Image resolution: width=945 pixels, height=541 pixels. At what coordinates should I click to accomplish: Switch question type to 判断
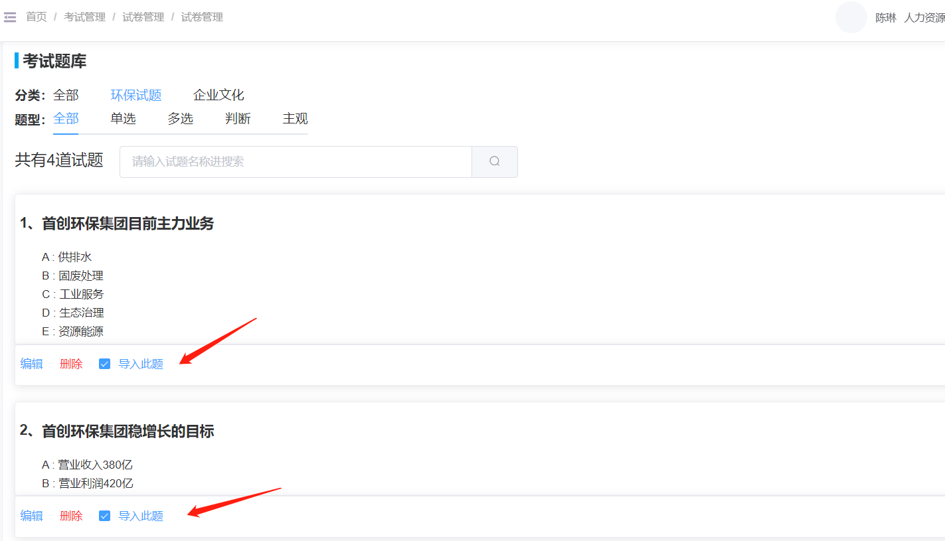[238, 119]
